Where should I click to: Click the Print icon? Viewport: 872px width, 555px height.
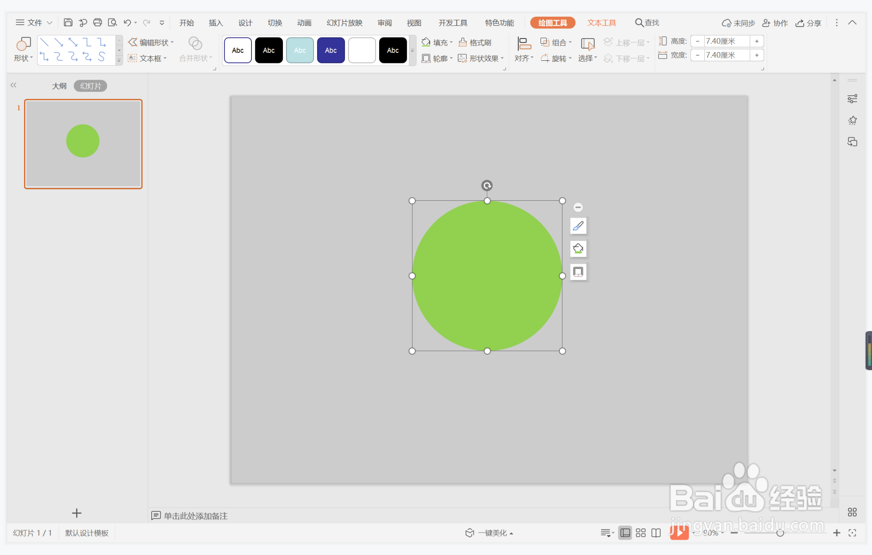[98, 22]
